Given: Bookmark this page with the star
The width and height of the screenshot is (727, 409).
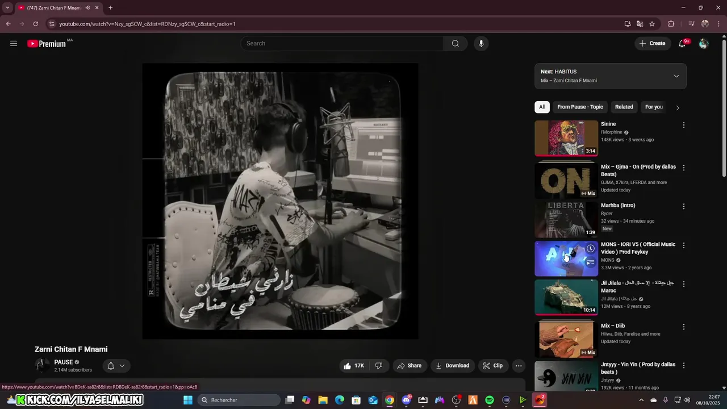Looking at the screenshot, I should [652, 24].
